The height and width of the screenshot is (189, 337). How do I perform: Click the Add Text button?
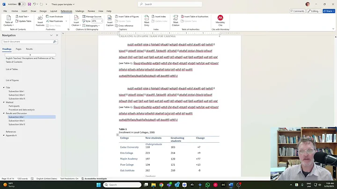point(22,16)
